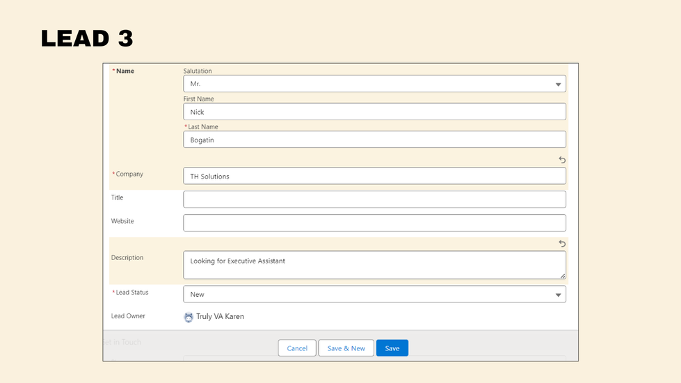This screenshot has height=383, width=681.
Task: Click the Save & New button
Action: (346, 348)
